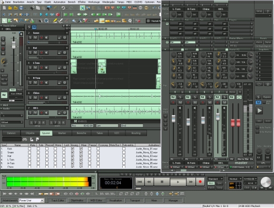The height and width of the screenshot is (208, 274).
Task: Check the Mute checkbox for Kick track
Action: pos(30,149)
